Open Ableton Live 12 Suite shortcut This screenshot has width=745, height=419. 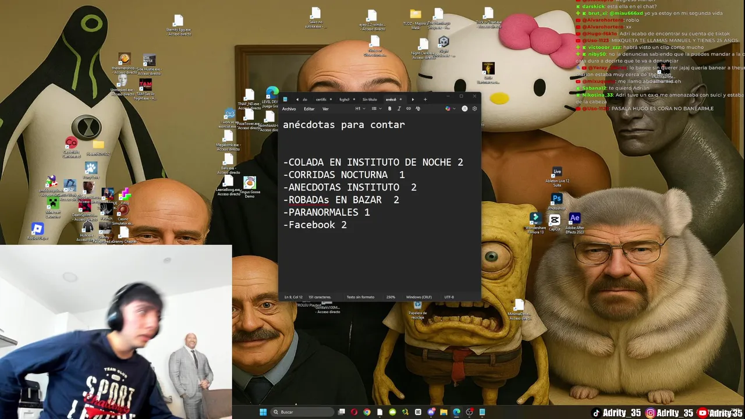(x=557, y=176)
